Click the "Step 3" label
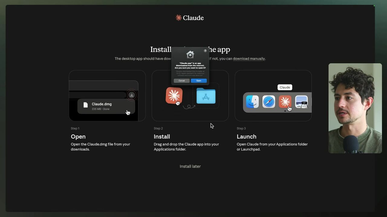Viewport: 387px width, 217px height. (241, 128)
